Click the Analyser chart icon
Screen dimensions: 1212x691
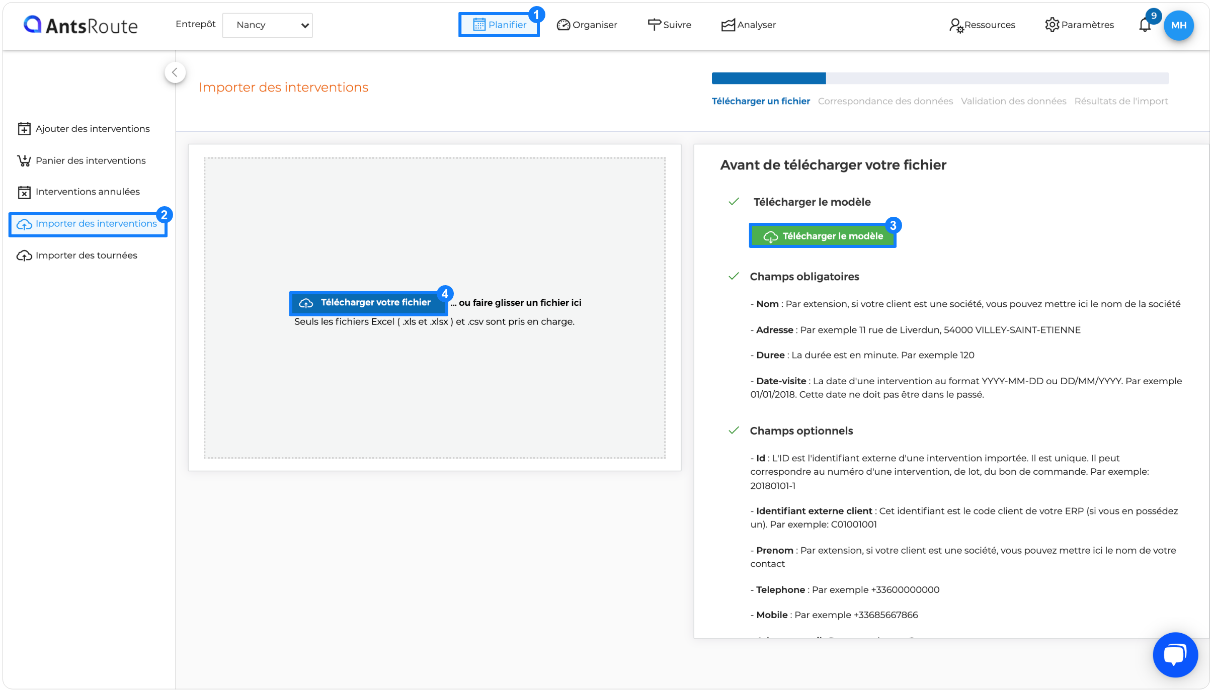[728, 25]
